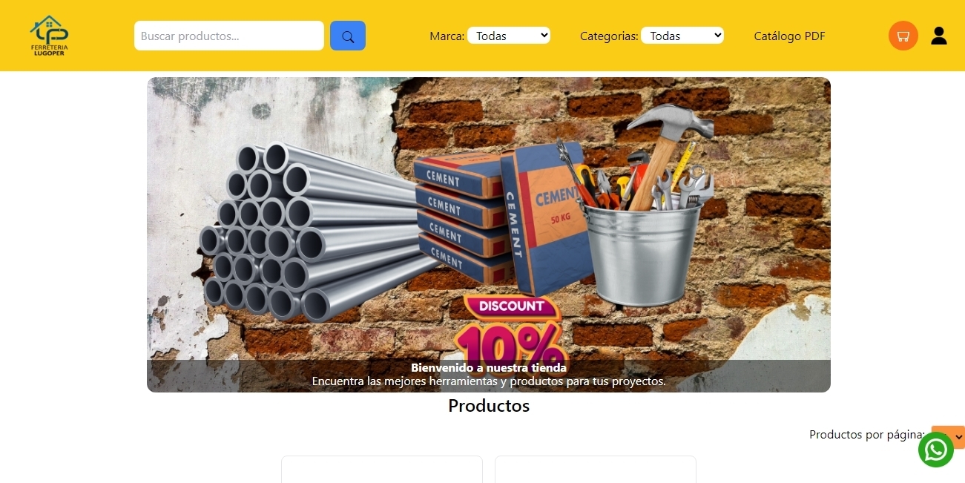Click the Productos heading
The width and height of the screenshot is (965, 483).
(489, 406)
